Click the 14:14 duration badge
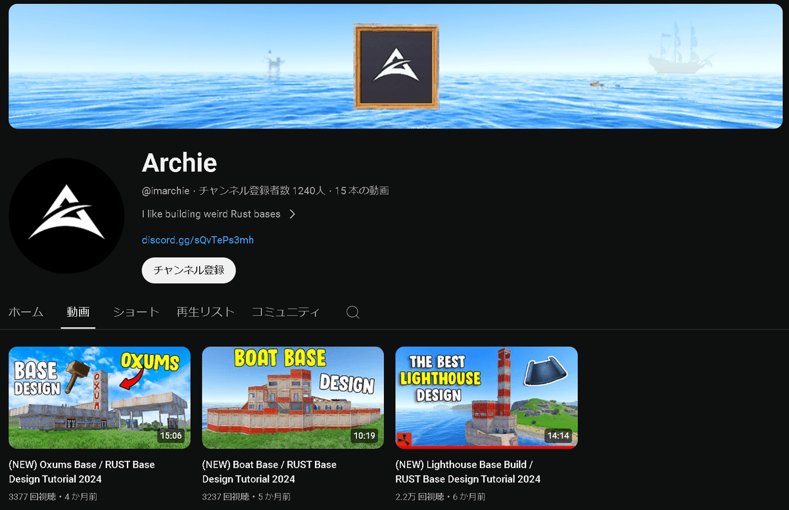This screenshot has width=789, height=510. click(558, 435)
